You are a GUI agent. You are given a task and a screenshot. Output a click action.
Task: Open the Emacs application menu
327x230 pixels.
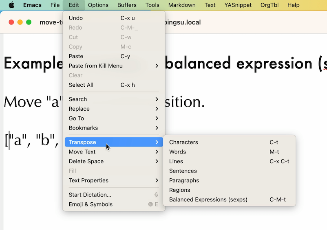(32, 5)
